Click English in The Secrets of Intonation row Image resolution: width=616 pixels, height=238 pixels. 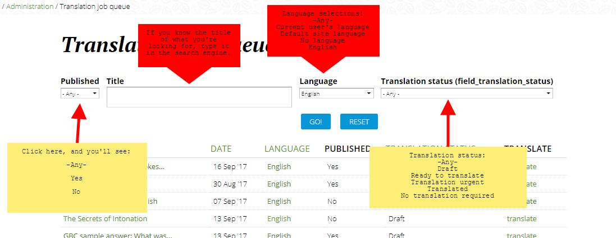click(x=279, y=218)
